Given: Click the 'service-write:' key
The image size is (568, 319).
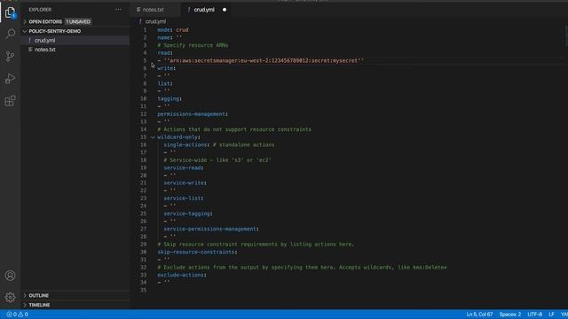Looking at the screenshot, I should pyautogui.click(x=185, y=183).
